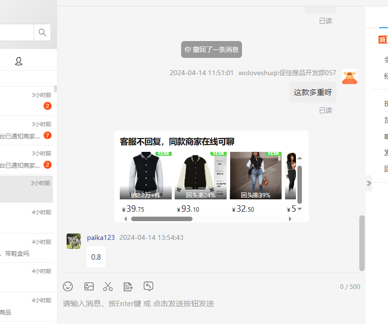Click the 这款多重呀 message bubble
The width and height of the screenshot is (388, 324).
click(313, 92)
